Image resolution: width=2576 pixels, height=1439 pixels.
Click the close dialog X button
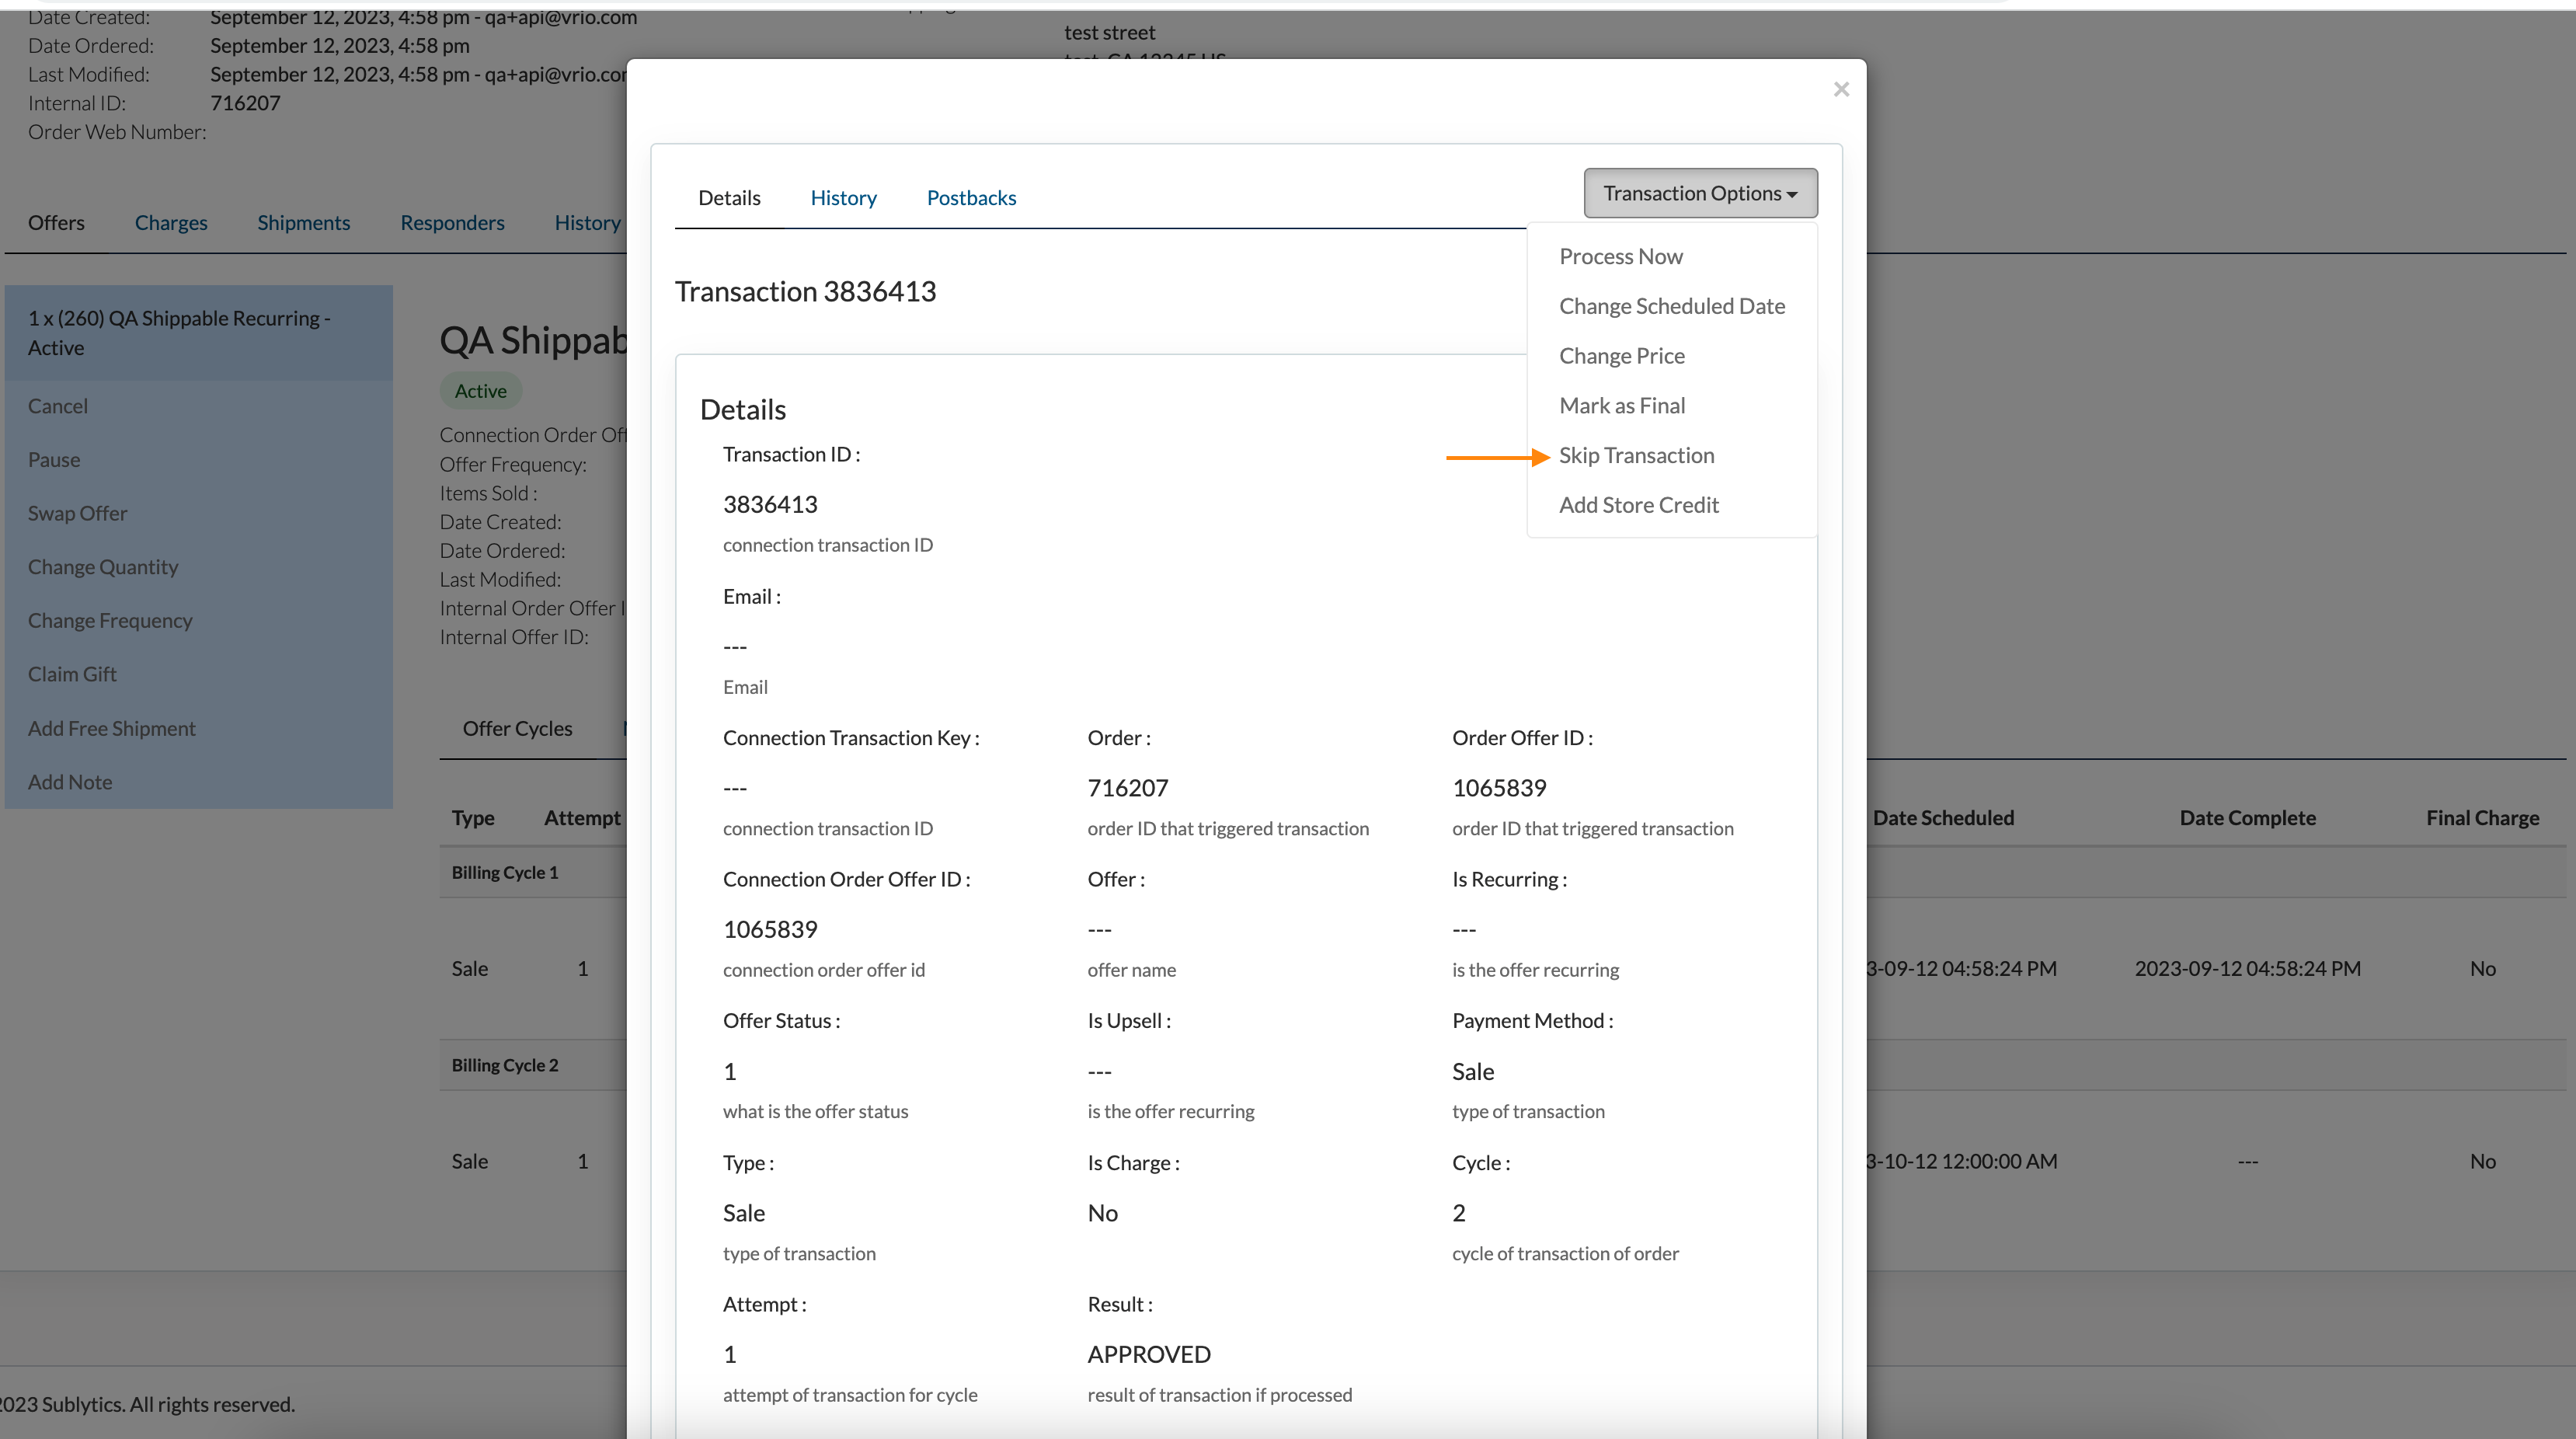click(1840, 87)
